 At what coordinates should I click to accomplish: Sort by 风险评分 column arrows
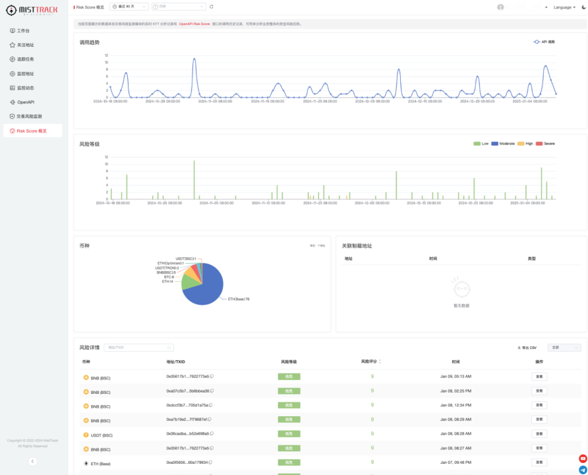pyautogui.click(x=380, y=362)
